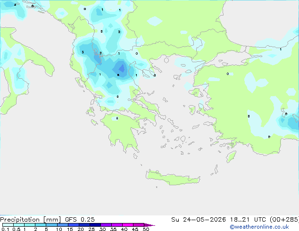Click the 25–30 mm dark blue legend swatch
Image resolution: width=299 pixels, height=231 pixels.
point(95,225)
